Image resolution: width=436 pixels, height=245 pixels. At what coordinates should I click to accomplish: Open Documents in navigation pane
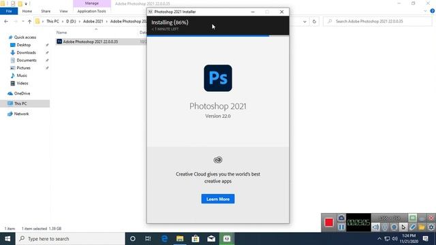[x=26, y=61]
